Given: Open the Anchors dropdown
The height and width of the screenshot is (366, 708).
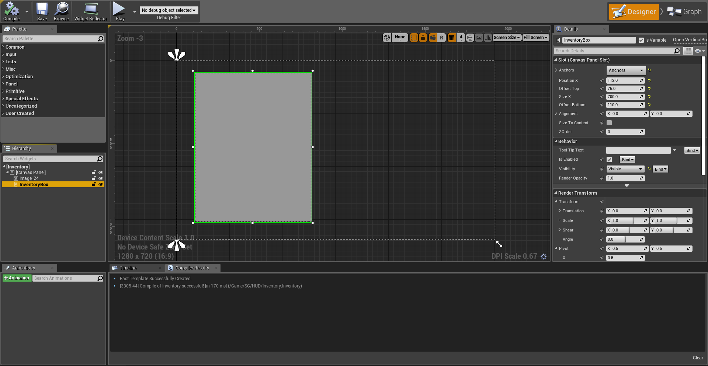Looking at the screenshot, I should 626,70.
